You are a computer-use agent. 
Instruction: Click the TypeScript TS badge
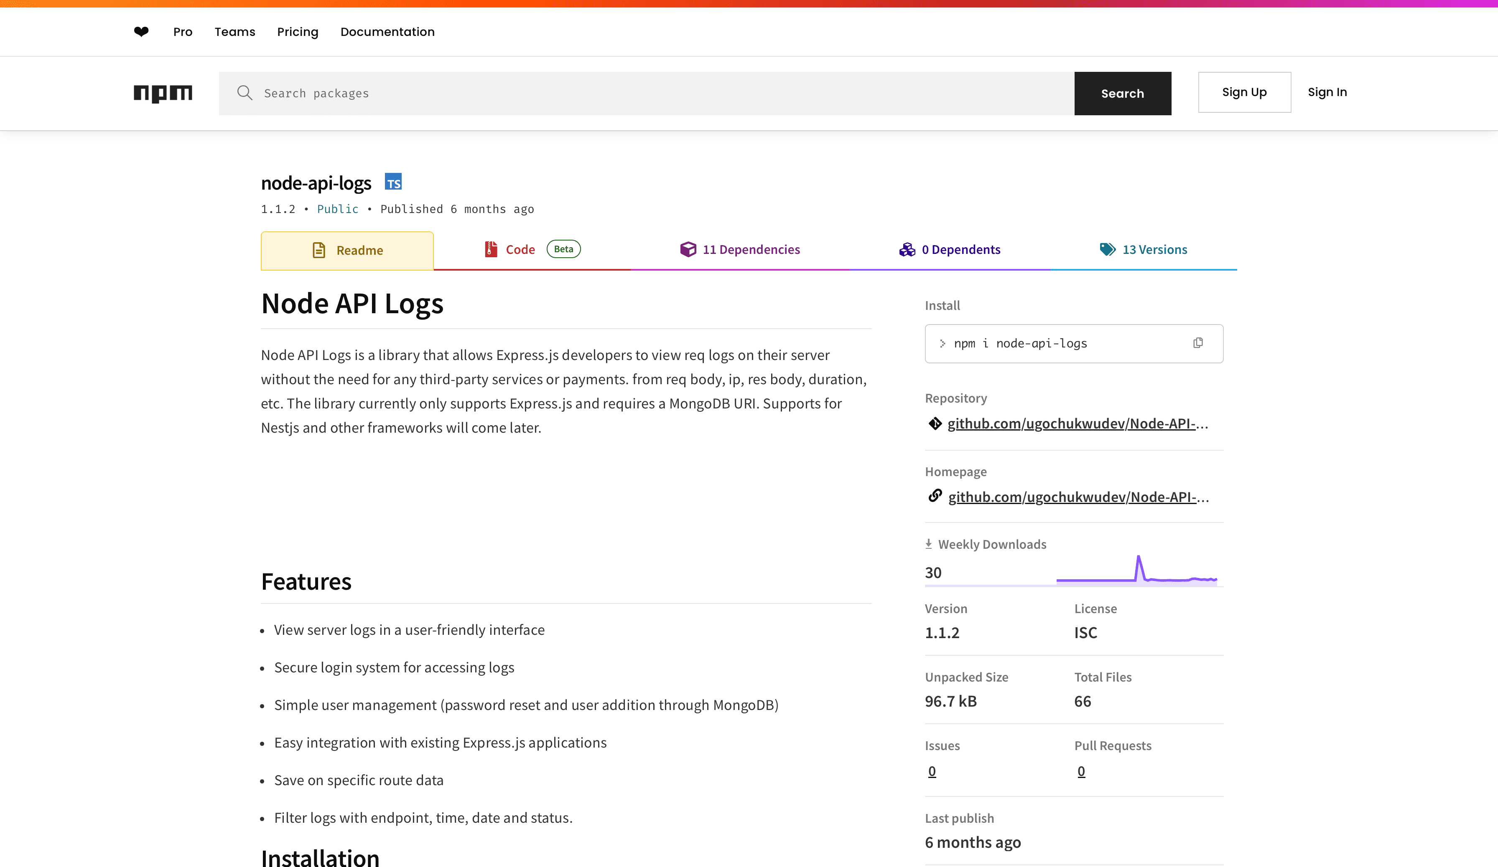click(393, 183)
